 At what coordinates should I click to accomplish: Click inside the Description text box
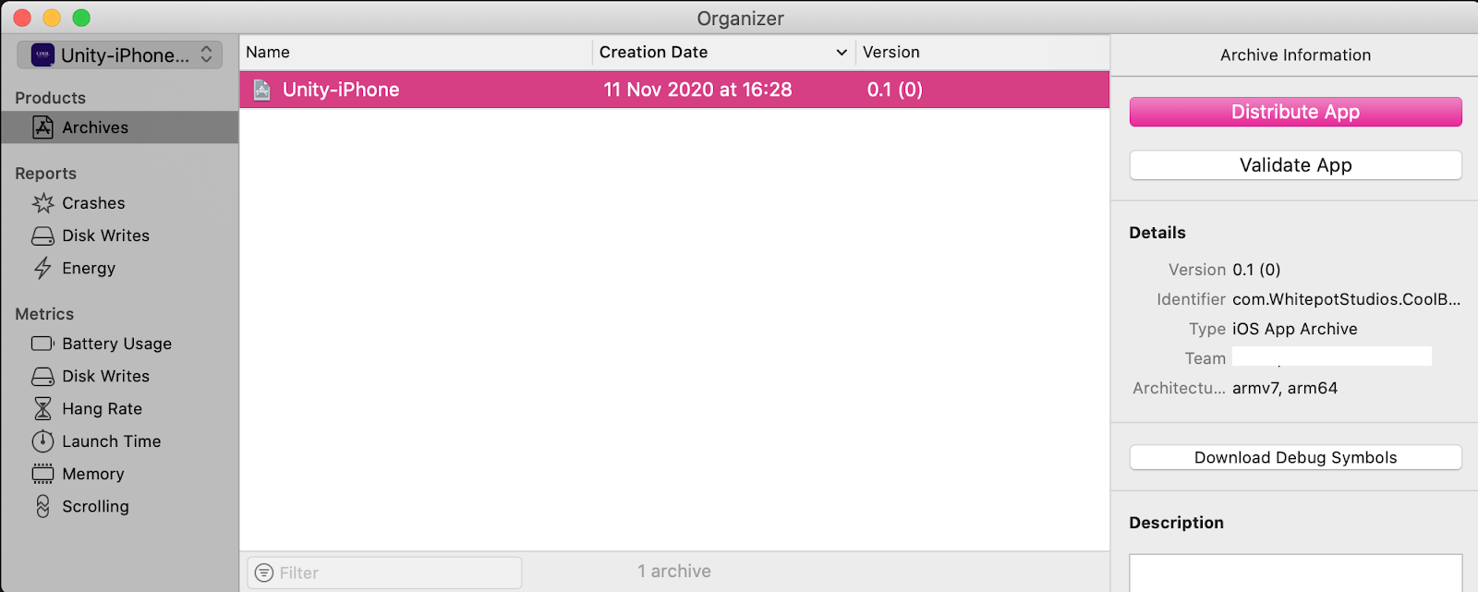[x=1295, y=573]
